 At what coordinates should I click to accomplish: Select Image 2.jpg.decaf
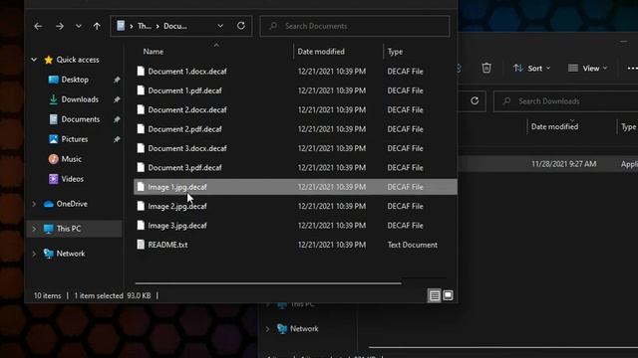295,206
